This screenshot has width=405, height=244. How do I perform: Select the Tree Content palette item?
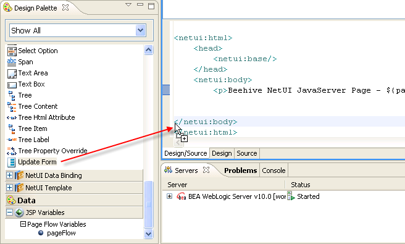pyautogui.click(x=38, y=106)
